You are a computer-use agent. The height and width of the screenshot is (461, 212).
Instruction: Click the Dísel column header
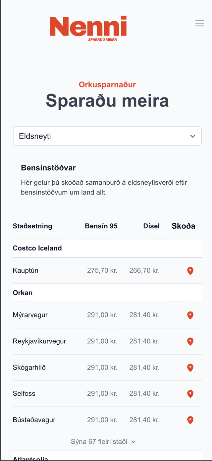[x=151, y=226]
